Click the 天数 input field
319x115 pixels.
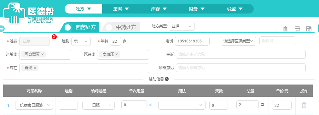[218, 105]
